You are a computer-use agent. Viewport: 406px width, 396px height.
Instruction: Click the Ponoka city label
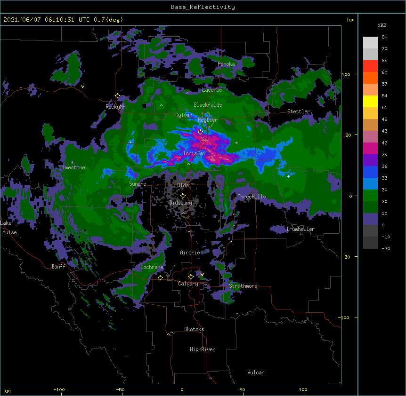tap(226, 64)
